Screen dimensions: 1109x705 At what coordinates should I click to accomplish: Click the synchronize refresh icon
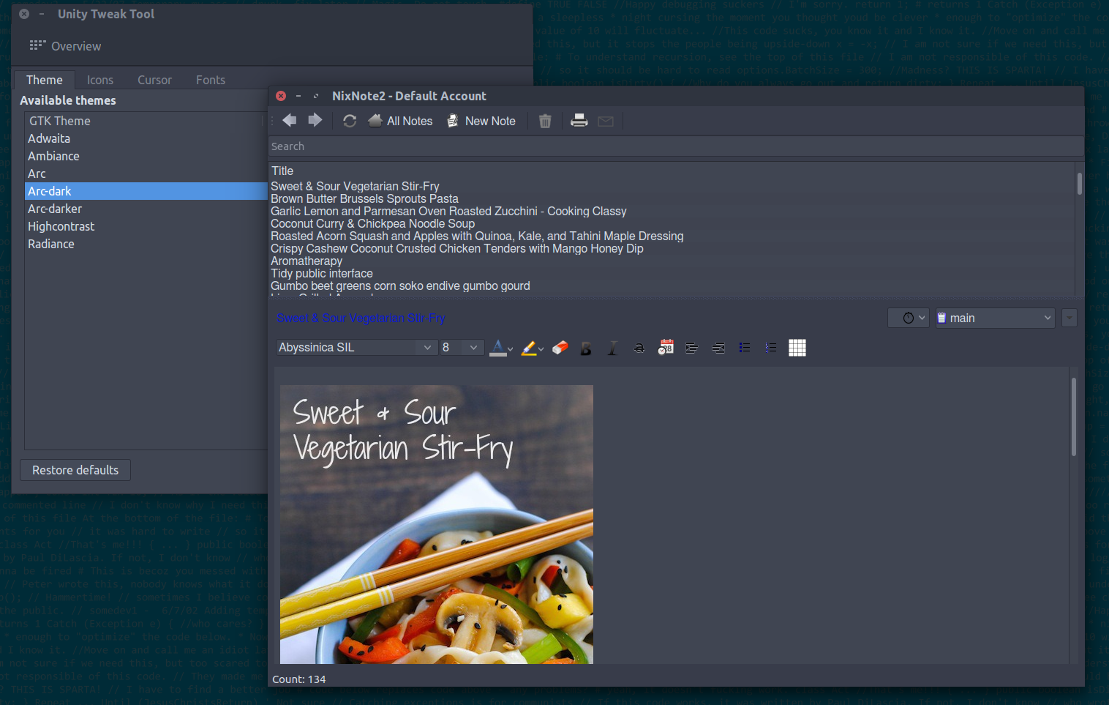coord(350,121)
